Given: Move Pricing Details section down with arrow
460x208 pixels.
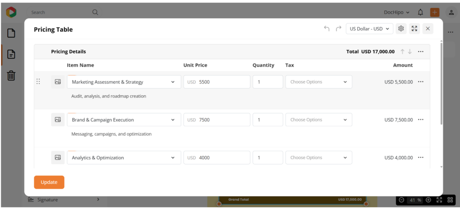Looking at the screenshot, I should click(x=410, y=52).
